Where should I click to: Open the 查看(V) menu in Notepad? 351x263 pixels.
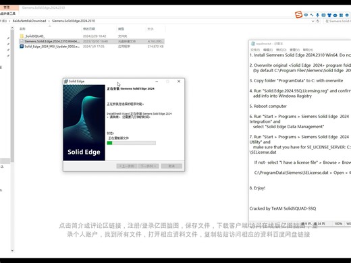[294, 50]
